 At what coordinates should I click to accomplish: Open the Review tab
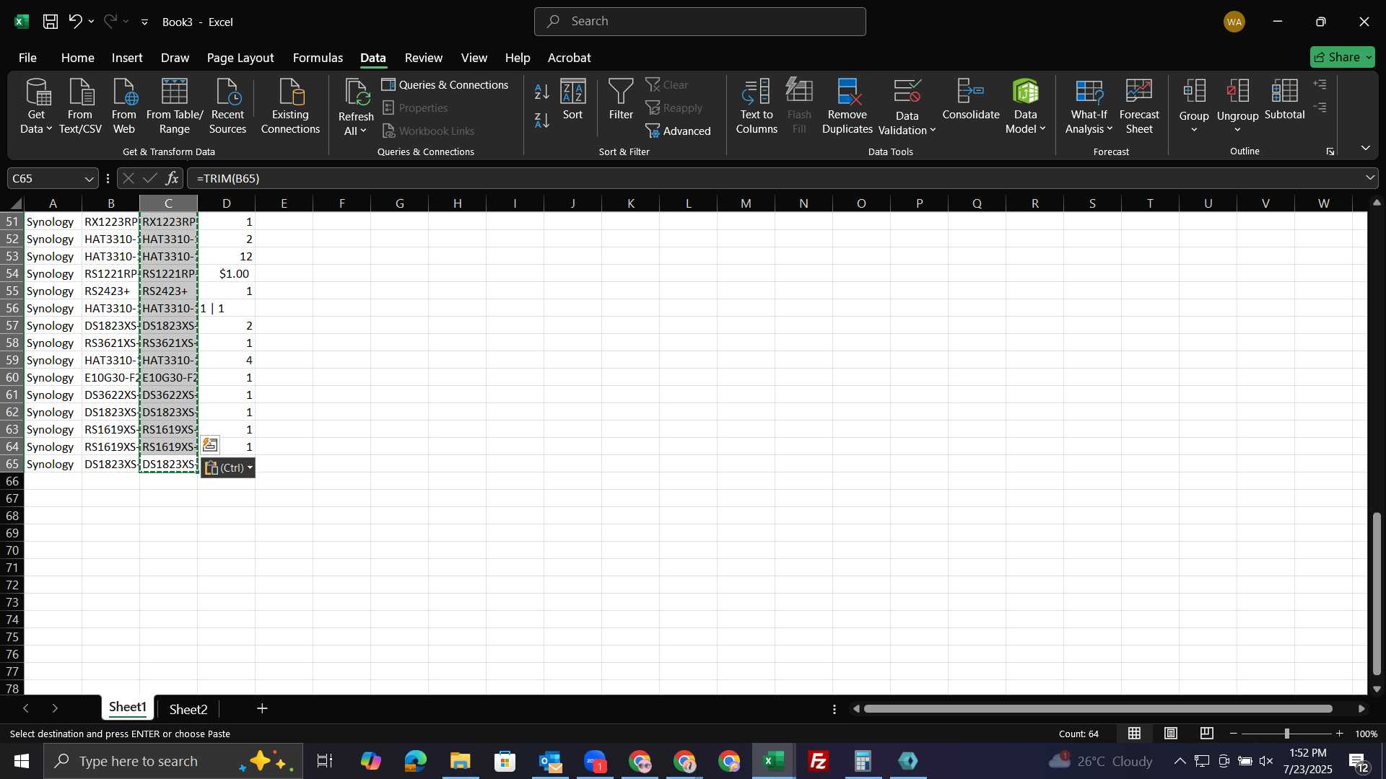pos(424,58)
